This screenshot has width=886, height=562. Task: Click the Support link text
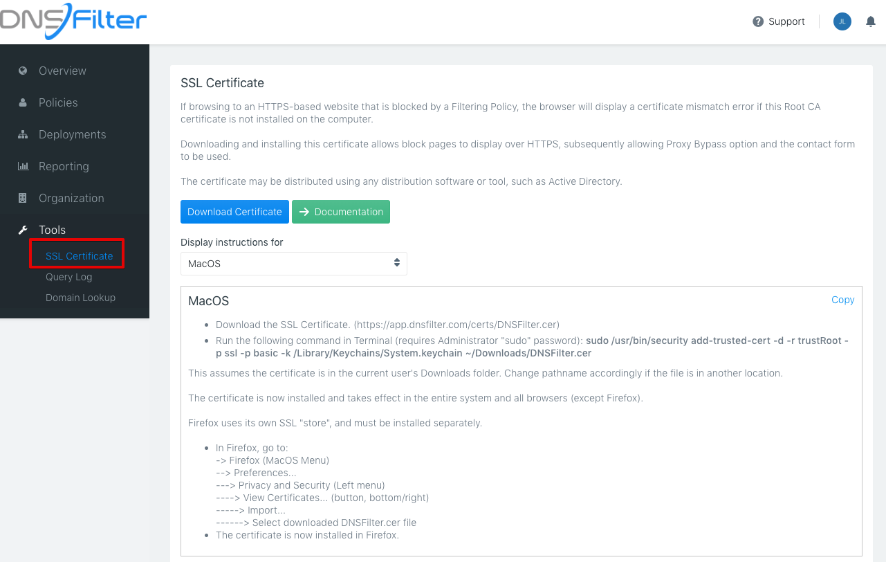tap(786, 21)
